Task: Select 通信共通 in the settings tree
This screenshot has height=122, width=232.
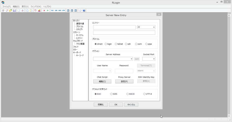Action: [x=80, y=24]
